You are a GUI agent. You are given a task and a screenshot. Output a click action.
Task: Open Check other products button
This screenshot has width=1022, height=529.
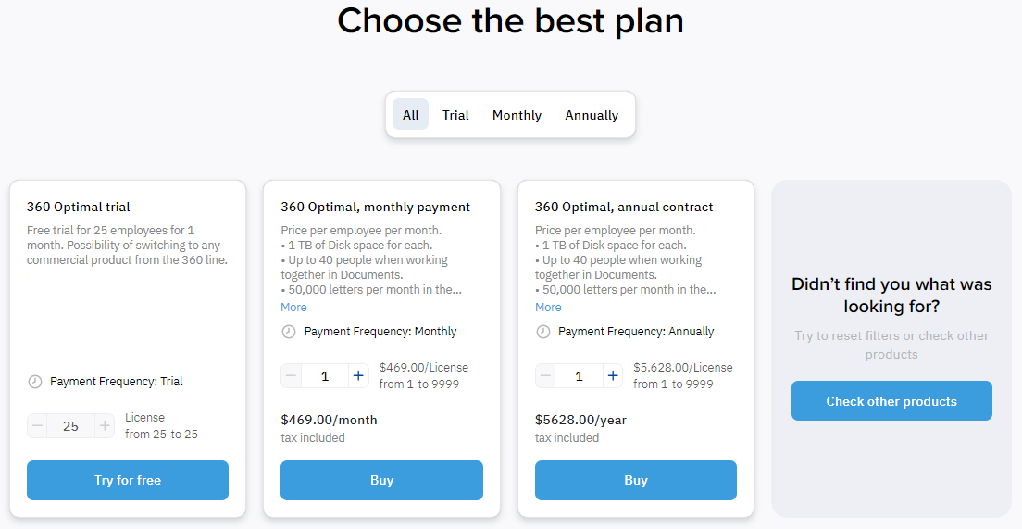click(891, 401)
